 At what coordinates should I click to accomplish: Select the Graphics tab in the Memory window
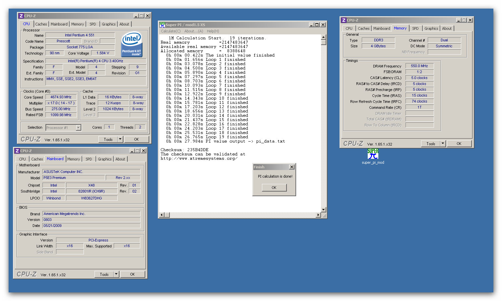coord(431,28)
